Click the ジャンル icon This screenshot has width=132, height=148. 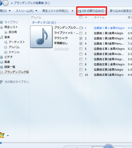point(6,52)
